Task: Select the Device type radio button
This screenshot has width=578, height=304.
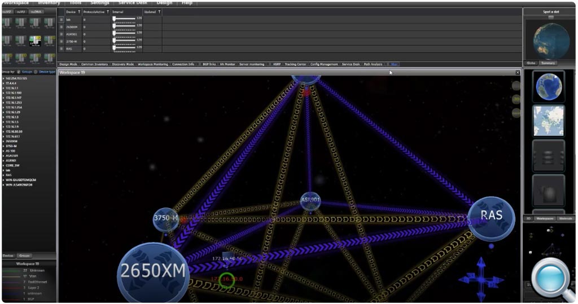Action: coord(36,72)
